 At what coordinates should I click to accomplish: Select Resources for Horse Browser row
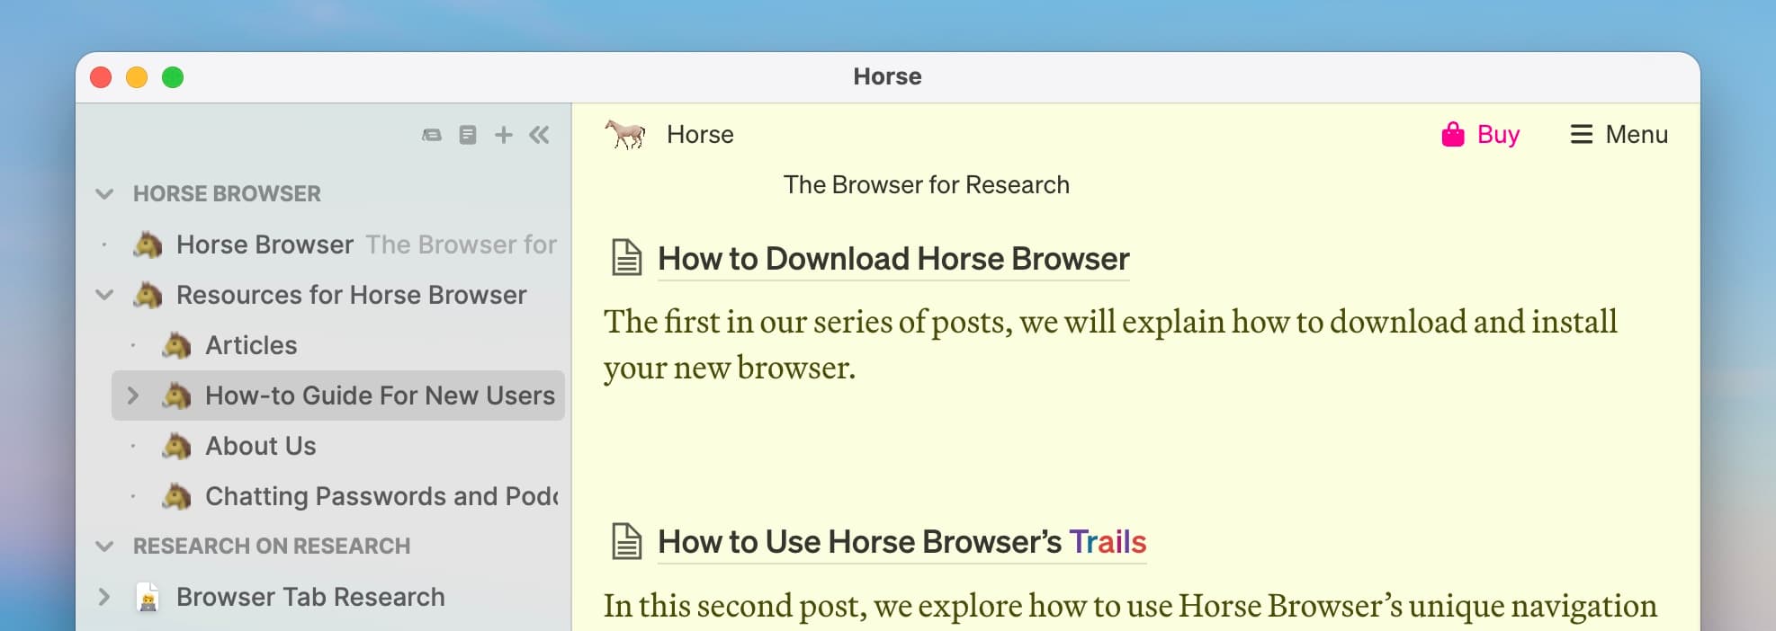[351, 295]
